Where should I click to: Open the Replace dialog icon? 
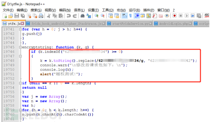pyautogui.click(x=89, y=16)
